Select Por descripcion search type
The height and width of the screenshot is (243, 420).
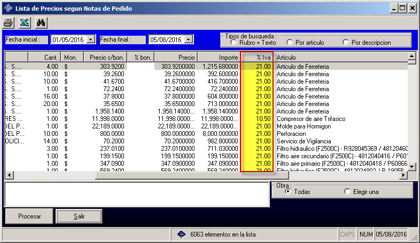[x=346, y=42]
